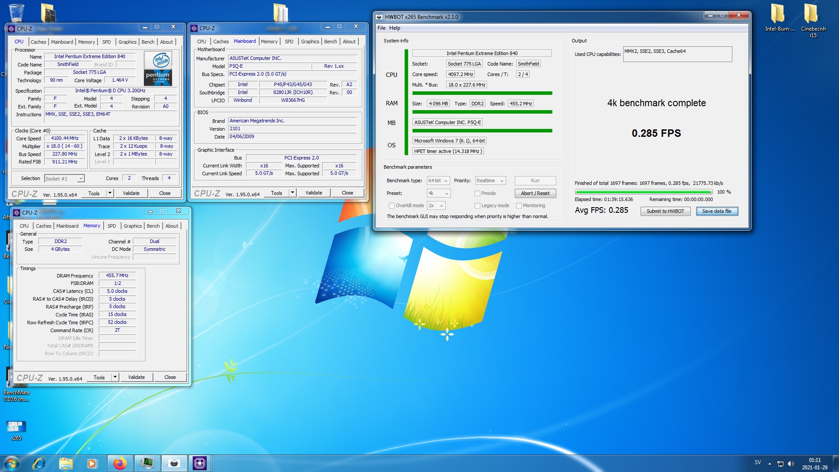Click the CPU-Z title bar icon of the Memory window
This screenshot has height=472, width=839.
pyautogui.click(x=17, y=212)
